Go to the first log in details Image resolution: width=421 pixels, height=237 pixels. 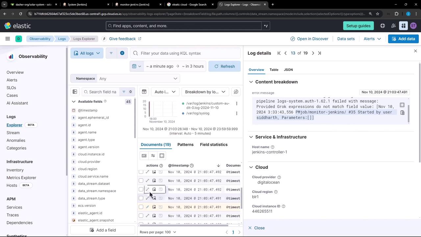coord(279,53)
